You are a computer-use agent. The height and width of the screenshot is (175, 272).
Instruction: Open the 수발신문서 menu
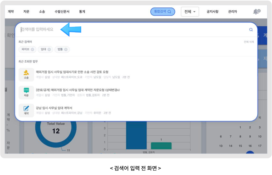(x=62, y=11)
